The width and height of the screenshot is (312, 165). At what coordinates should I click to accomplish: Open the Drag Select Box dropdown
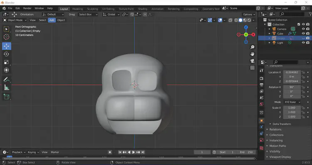(x=88, y=14)
